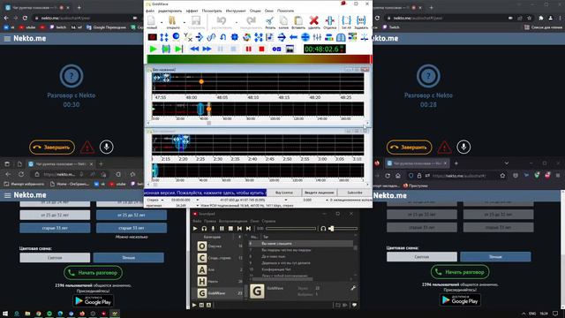Select dark color scheme in bottom-right Nekto.me window

coord(495,257)
